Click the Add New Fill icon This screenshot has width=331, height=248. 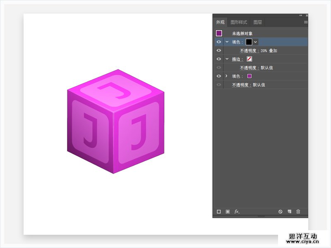228,212
